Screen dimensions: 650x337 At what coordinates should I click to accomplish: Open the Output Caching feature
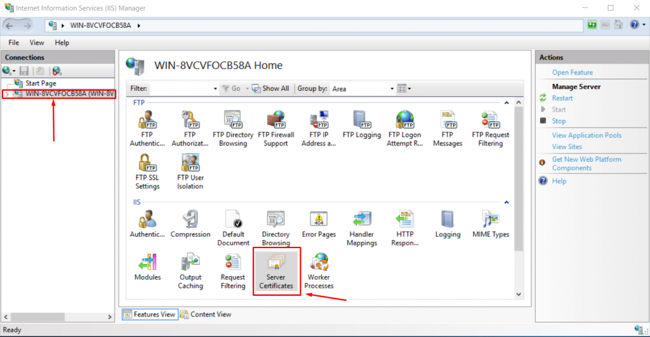[x=190, y=271]
